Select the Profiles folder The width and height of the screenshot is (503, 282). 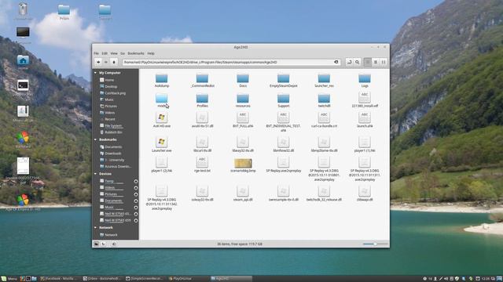(202, 100)
